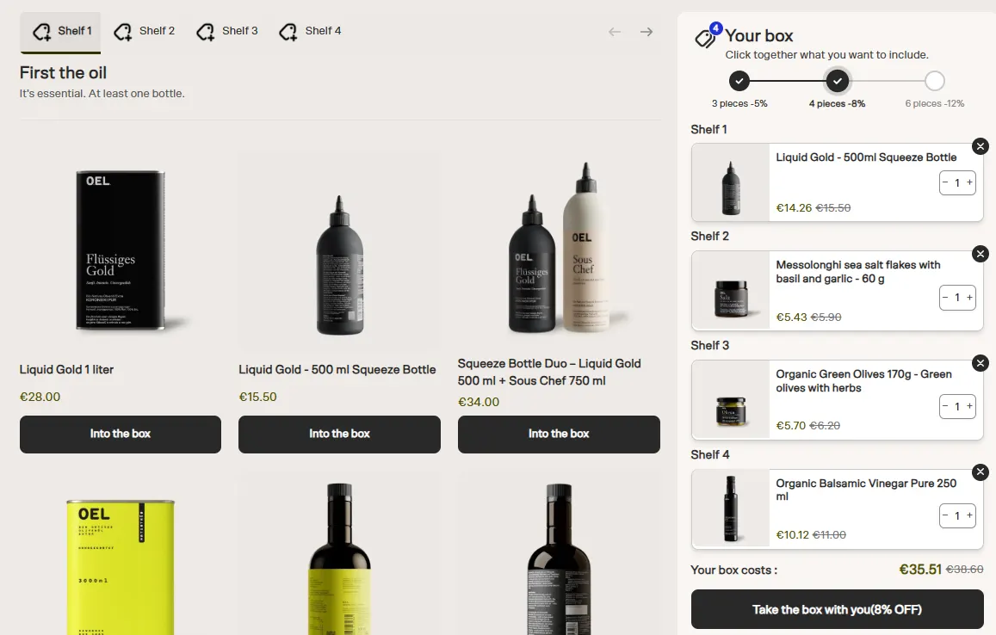Click Take the box with you button
The image size is (996, 635).
tap(838, 609)
